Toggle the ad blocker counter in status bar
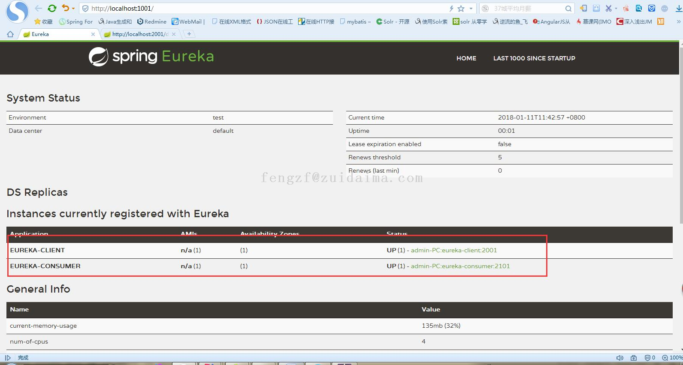The image size is (683, 365). click(x=650, y=358)
